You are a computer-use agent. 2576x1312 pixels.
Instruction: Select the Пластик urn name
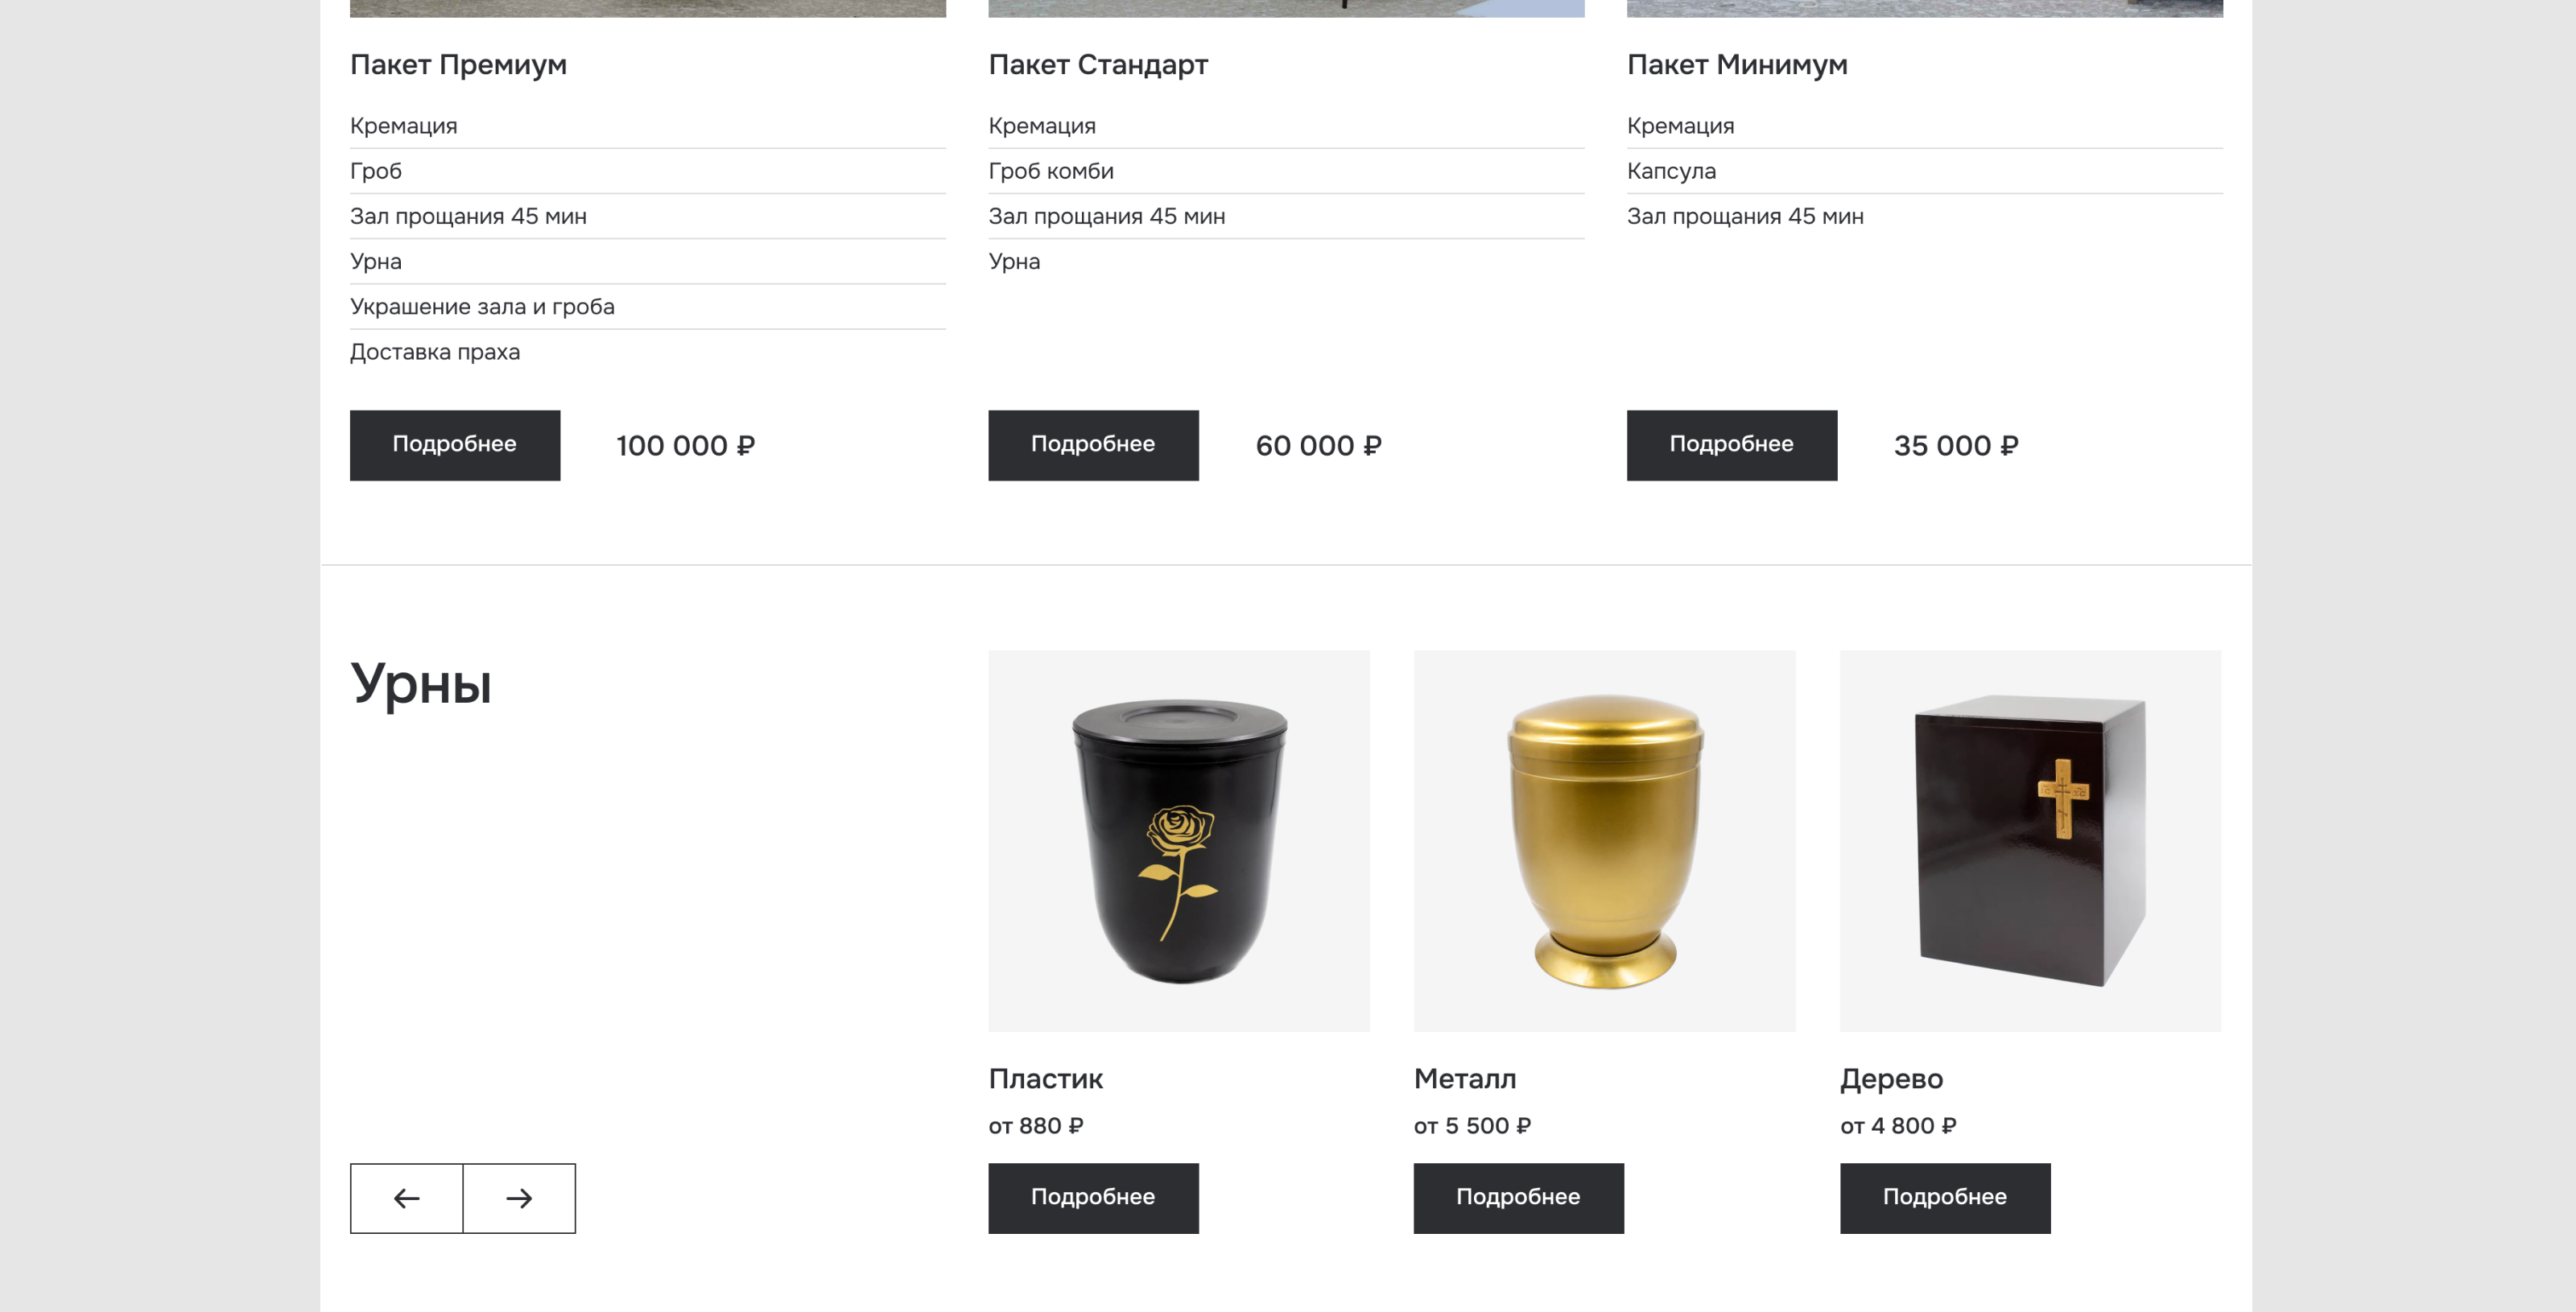click(x=1045, y=1078)
